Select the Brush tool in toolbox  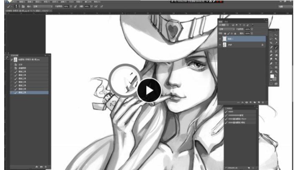click(x=276, y=47)
